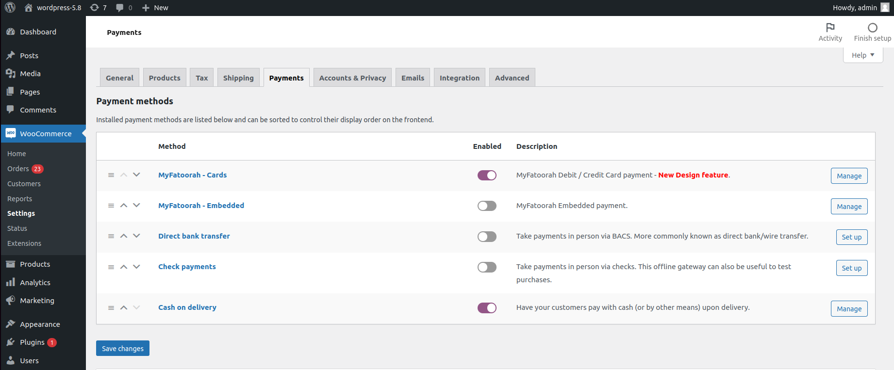Click the Save changes button
The width and height of the screenshot is (894, 370).
pyautogui.click(x=123, y=348)
